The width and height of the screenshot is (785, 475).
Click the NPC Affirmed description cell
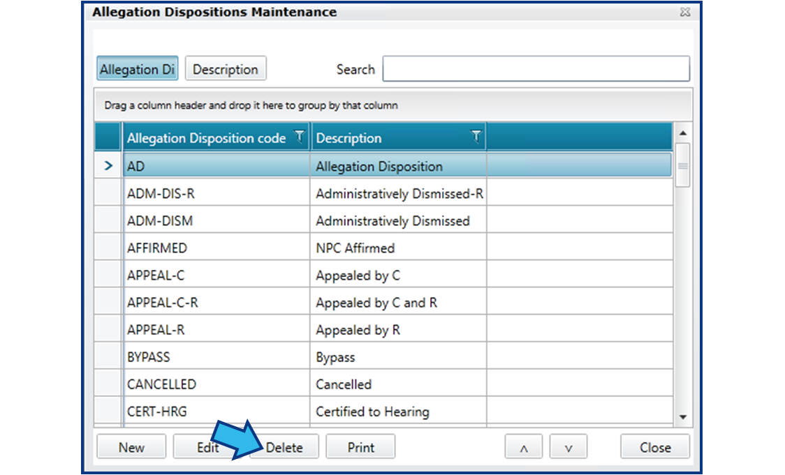(399, 248)
